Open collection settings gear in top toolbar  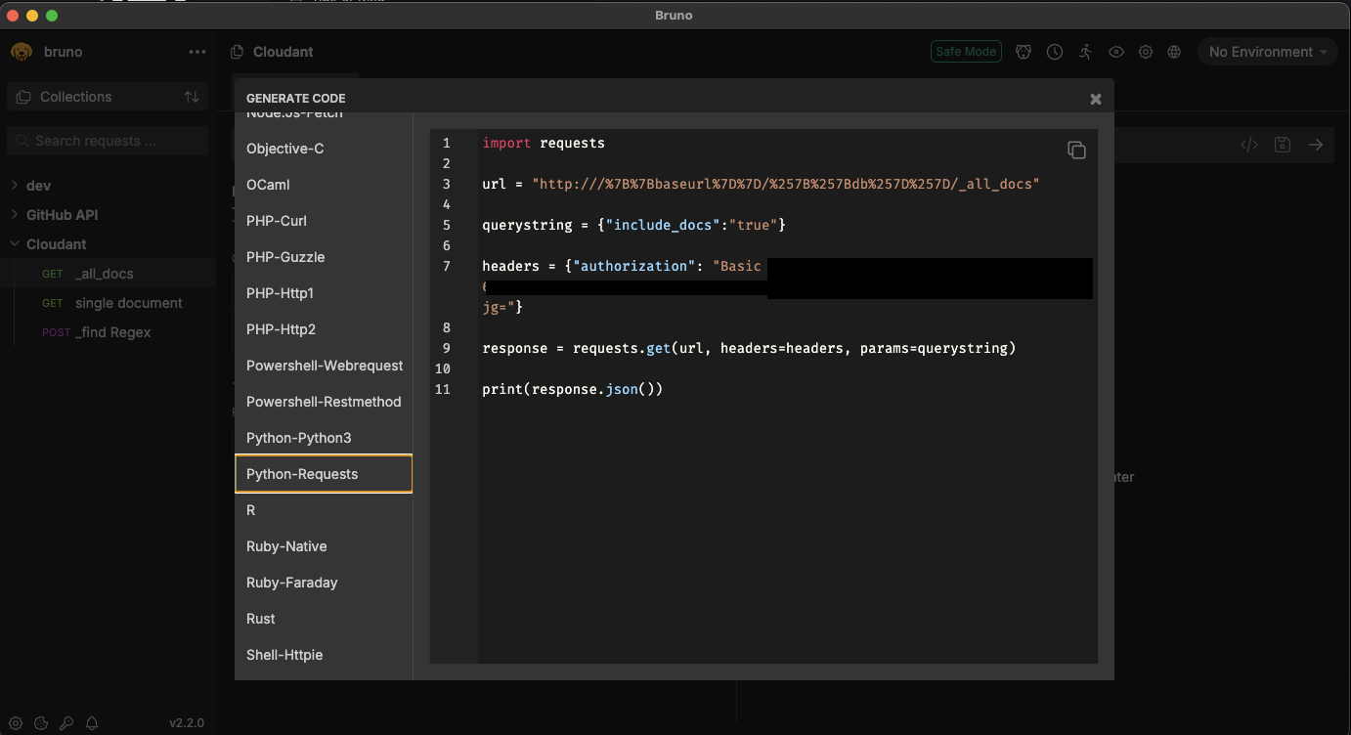[1145, 52]
